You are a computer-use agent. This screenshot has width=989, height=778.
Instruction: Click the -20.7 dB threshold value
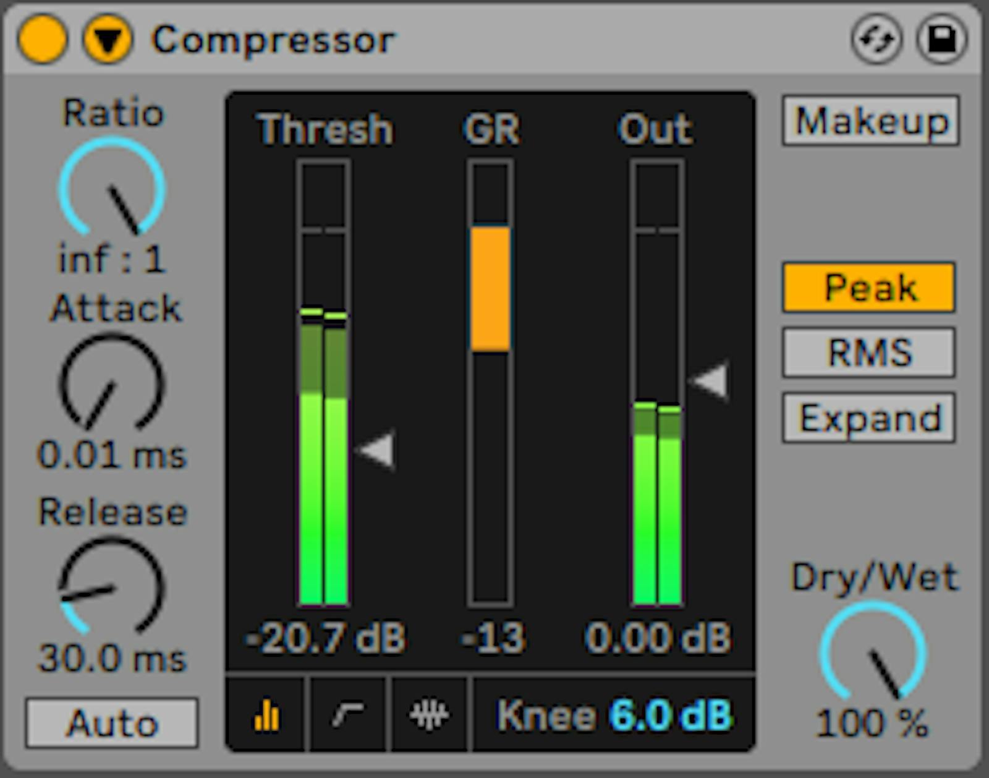pyautogui.click(x=325, y=638)
